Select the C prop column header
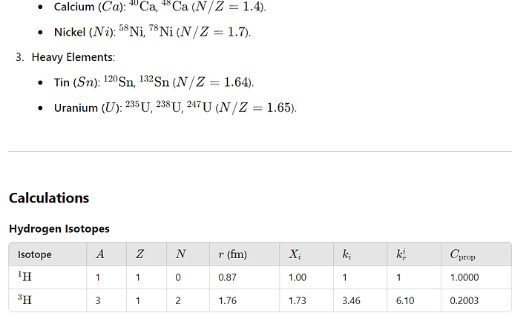This screenshot has width=512, height=313. click(462, 254)
